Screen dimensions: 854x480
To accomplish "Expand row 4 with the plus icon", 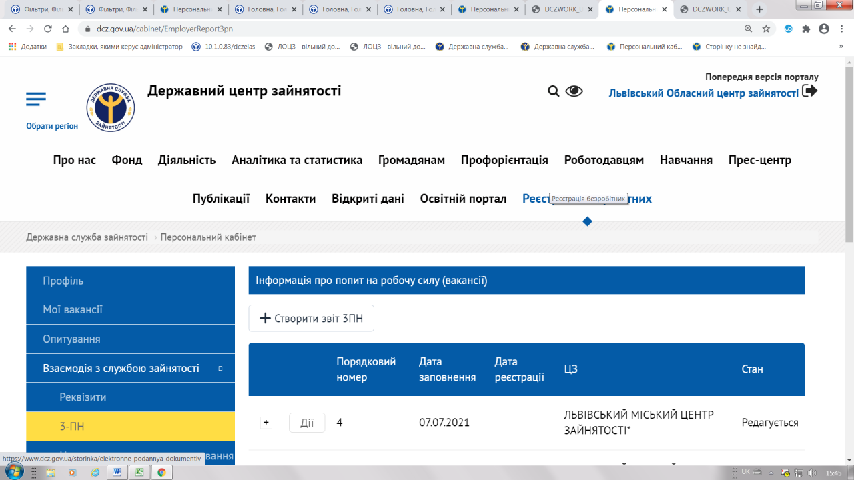I will click(x=266, y=423).
